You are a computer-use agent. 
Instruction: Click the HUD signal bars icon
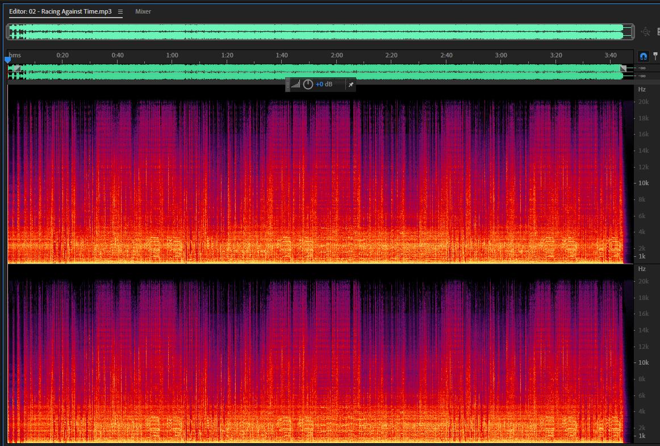point(295,85)
